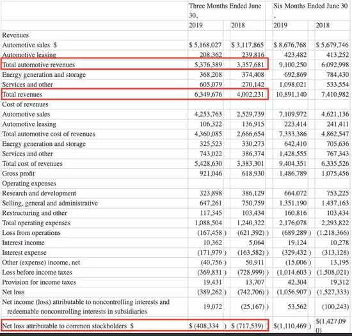Click the cell 325,523

tap(211, 144)
